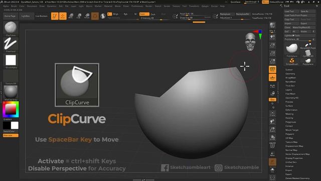This screenshot has height=181, width=321.
Task: Toggle the Xyz rotation button
Action: coord(272,100)
